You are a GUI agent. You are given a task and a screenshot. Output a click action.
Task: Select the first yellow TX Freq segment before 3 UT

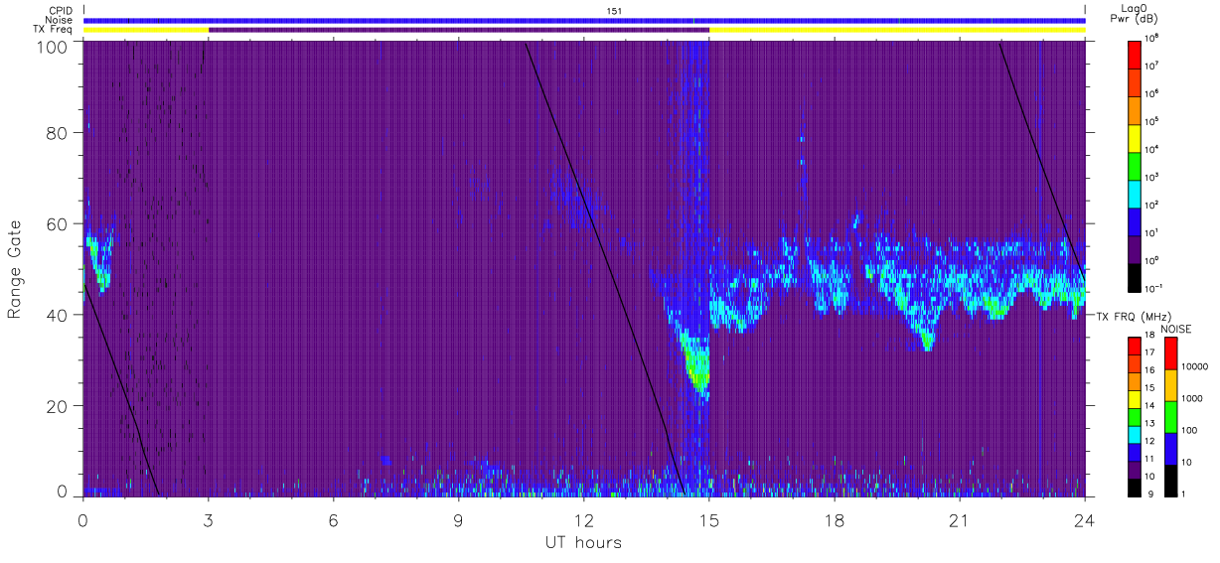coord(146,30)
